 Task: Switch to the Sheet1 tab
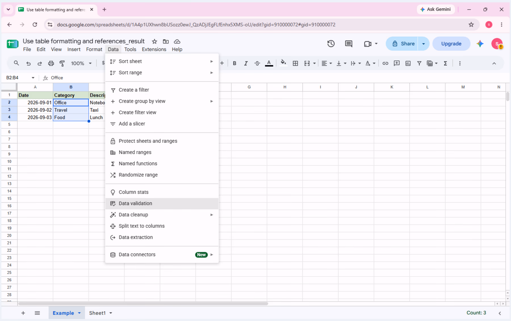(97, 313)
